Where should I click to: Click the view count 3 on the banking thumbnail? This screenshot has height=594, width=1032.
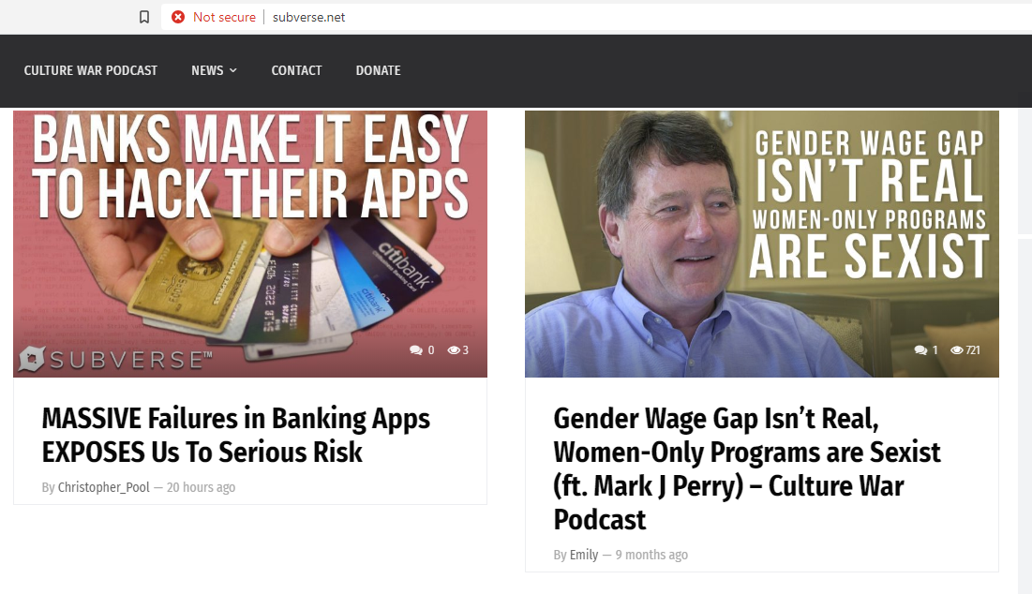[x=465, y=350]
